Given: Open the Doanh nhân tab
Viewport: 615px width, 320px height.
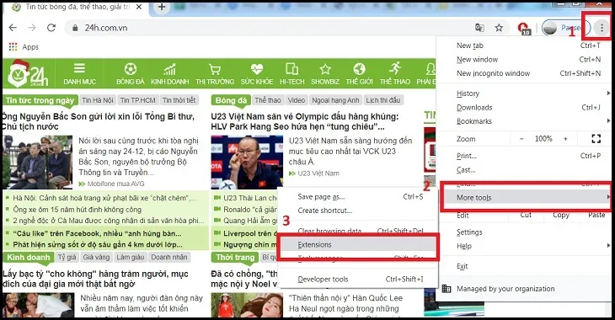Looking at the screenshot, I should (169, 257).
